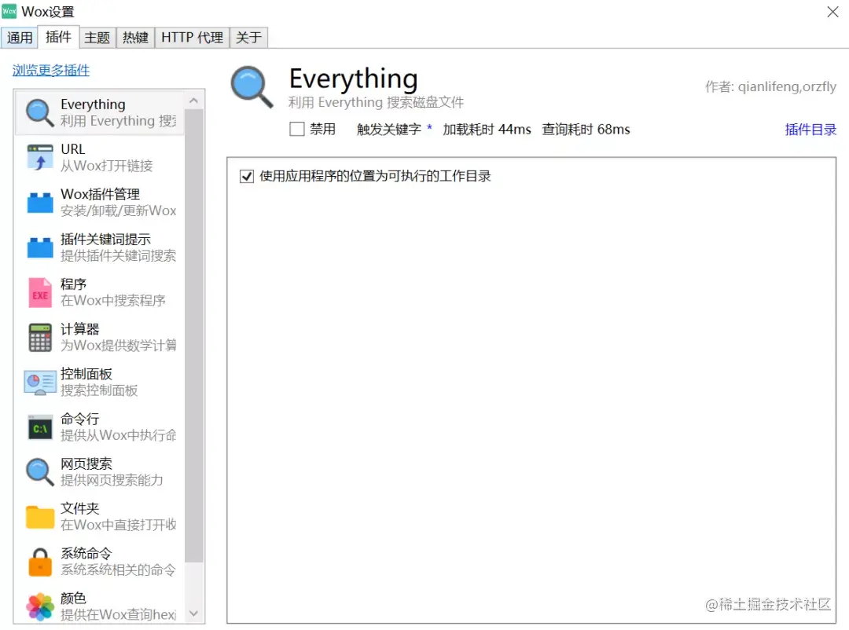
Task: Switch to the 热键 tab
Action: [135, 37]
